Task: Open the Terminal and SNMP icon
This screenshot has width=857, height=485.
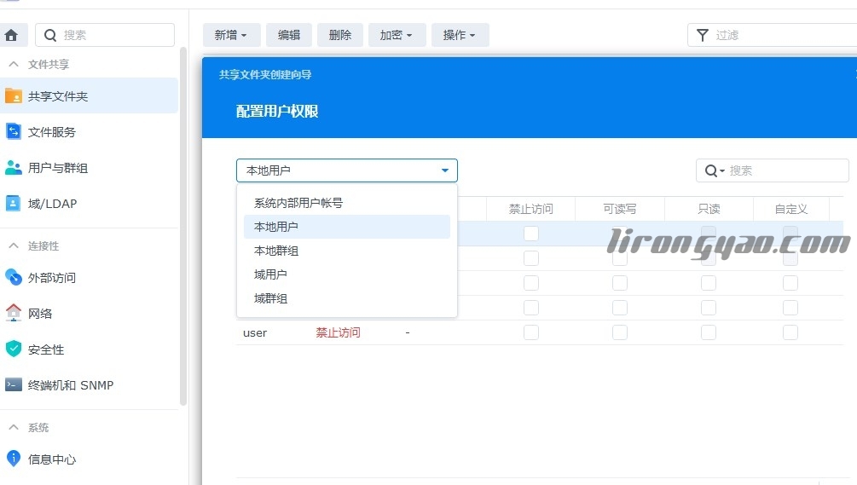Action: (x=13, y=385)
